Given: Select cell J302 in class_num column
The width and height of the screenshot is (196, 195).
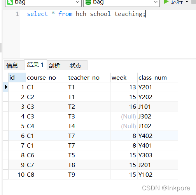Looking at the screenshot, I should coord(157,116).
